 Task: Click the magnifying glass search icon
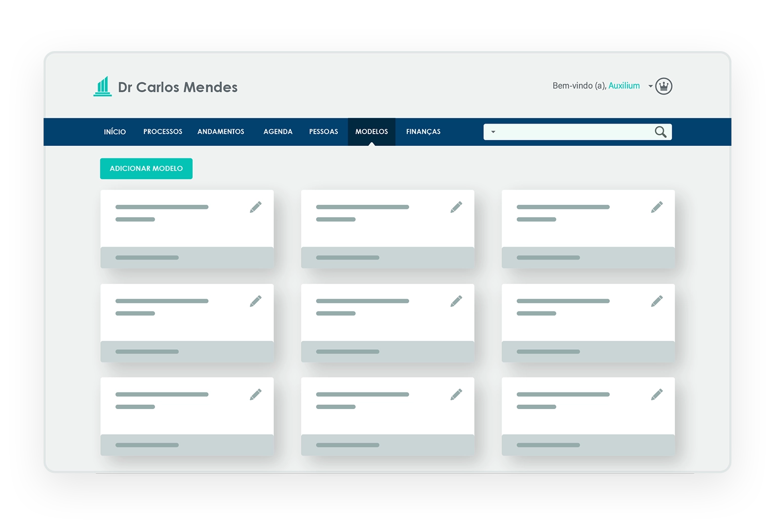(x=660, y=132)
